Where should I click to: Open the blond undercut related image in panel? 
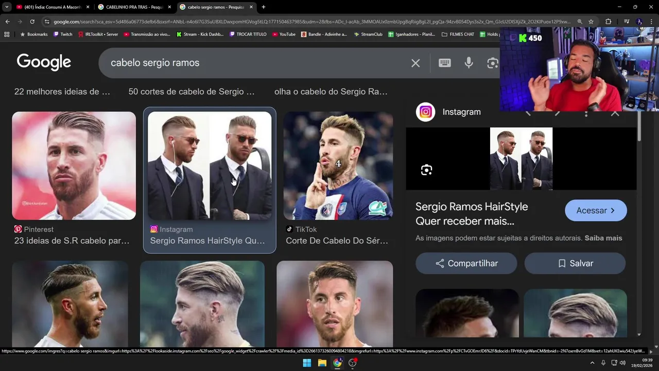(x=576, y=313)
